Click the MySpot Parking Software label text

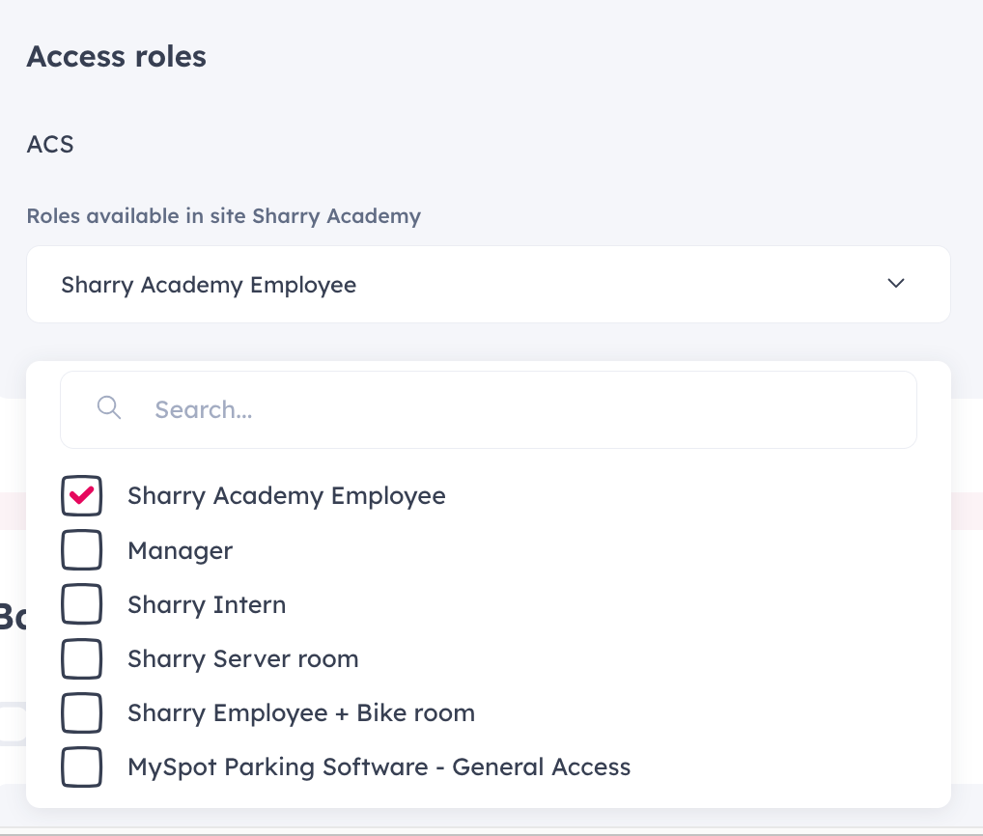pos(379,767)
